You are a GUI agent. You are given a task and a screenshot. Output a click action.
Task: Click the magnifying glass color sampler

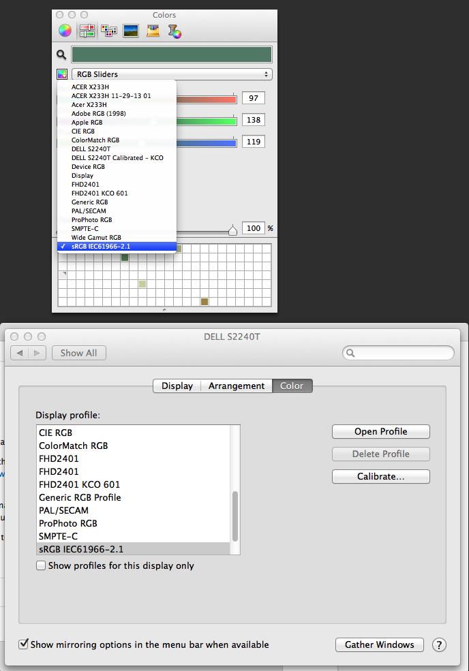61,54
